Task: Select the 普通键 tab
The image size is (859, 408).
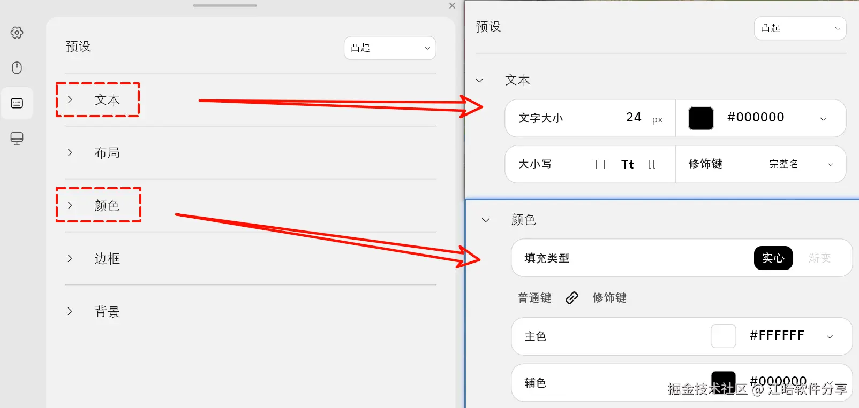Action: point(534,298)
